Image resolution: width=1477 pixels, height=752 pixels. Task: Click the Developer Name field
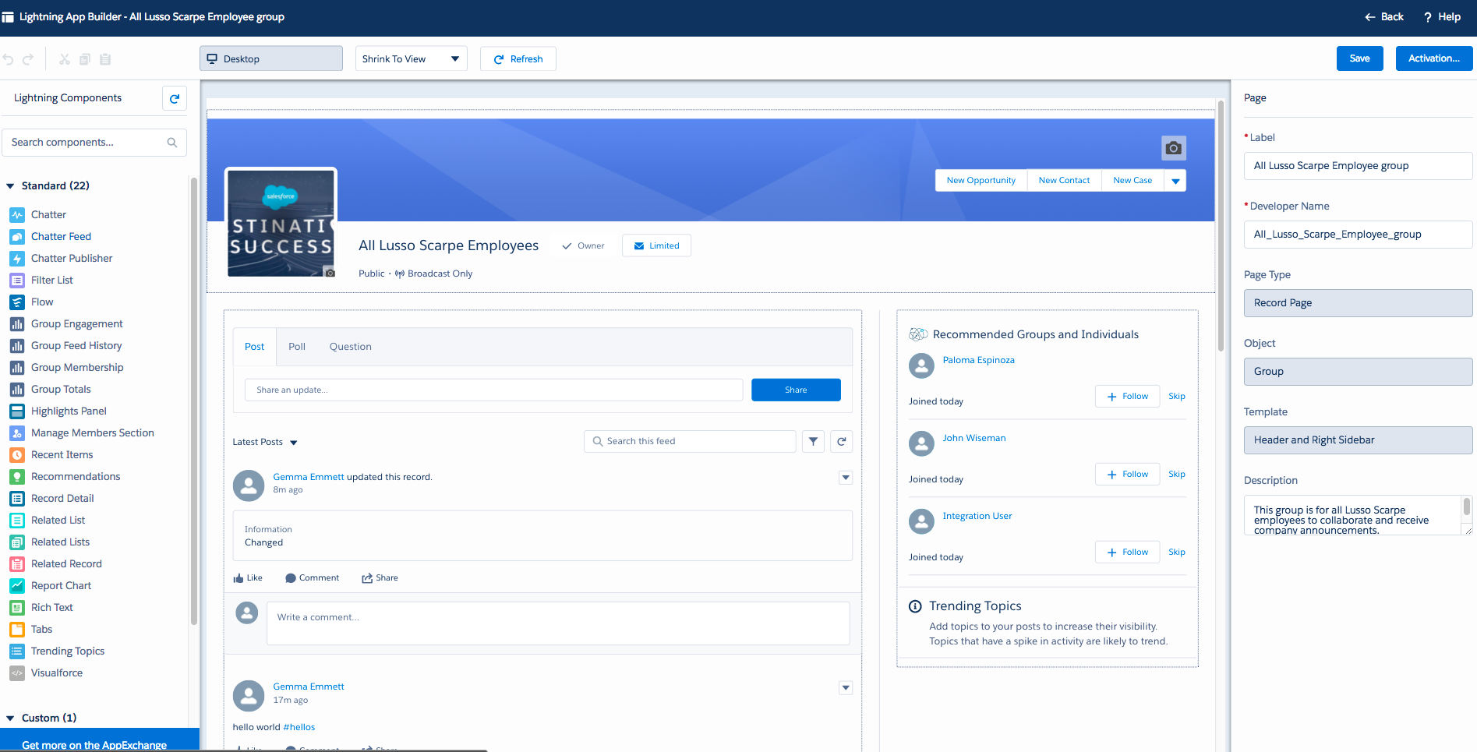pyautogui.click(x=1358, y=235)
